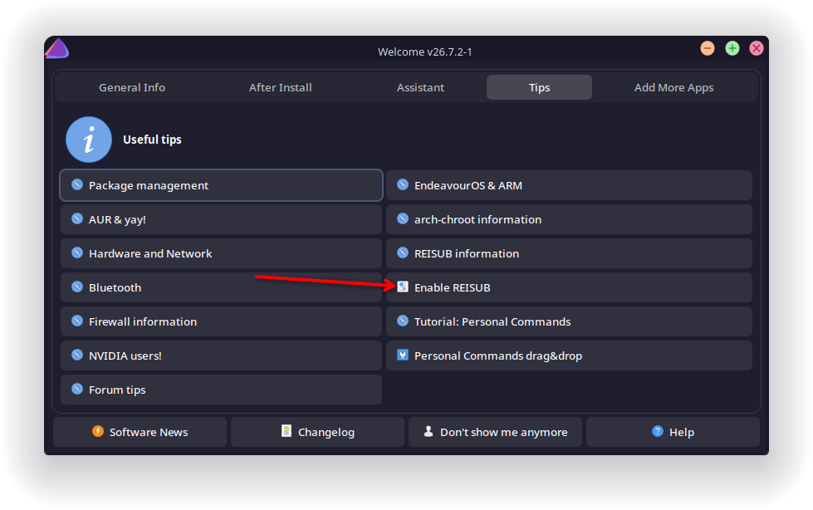
Task: Click the Tips tab
Action: 539,88
